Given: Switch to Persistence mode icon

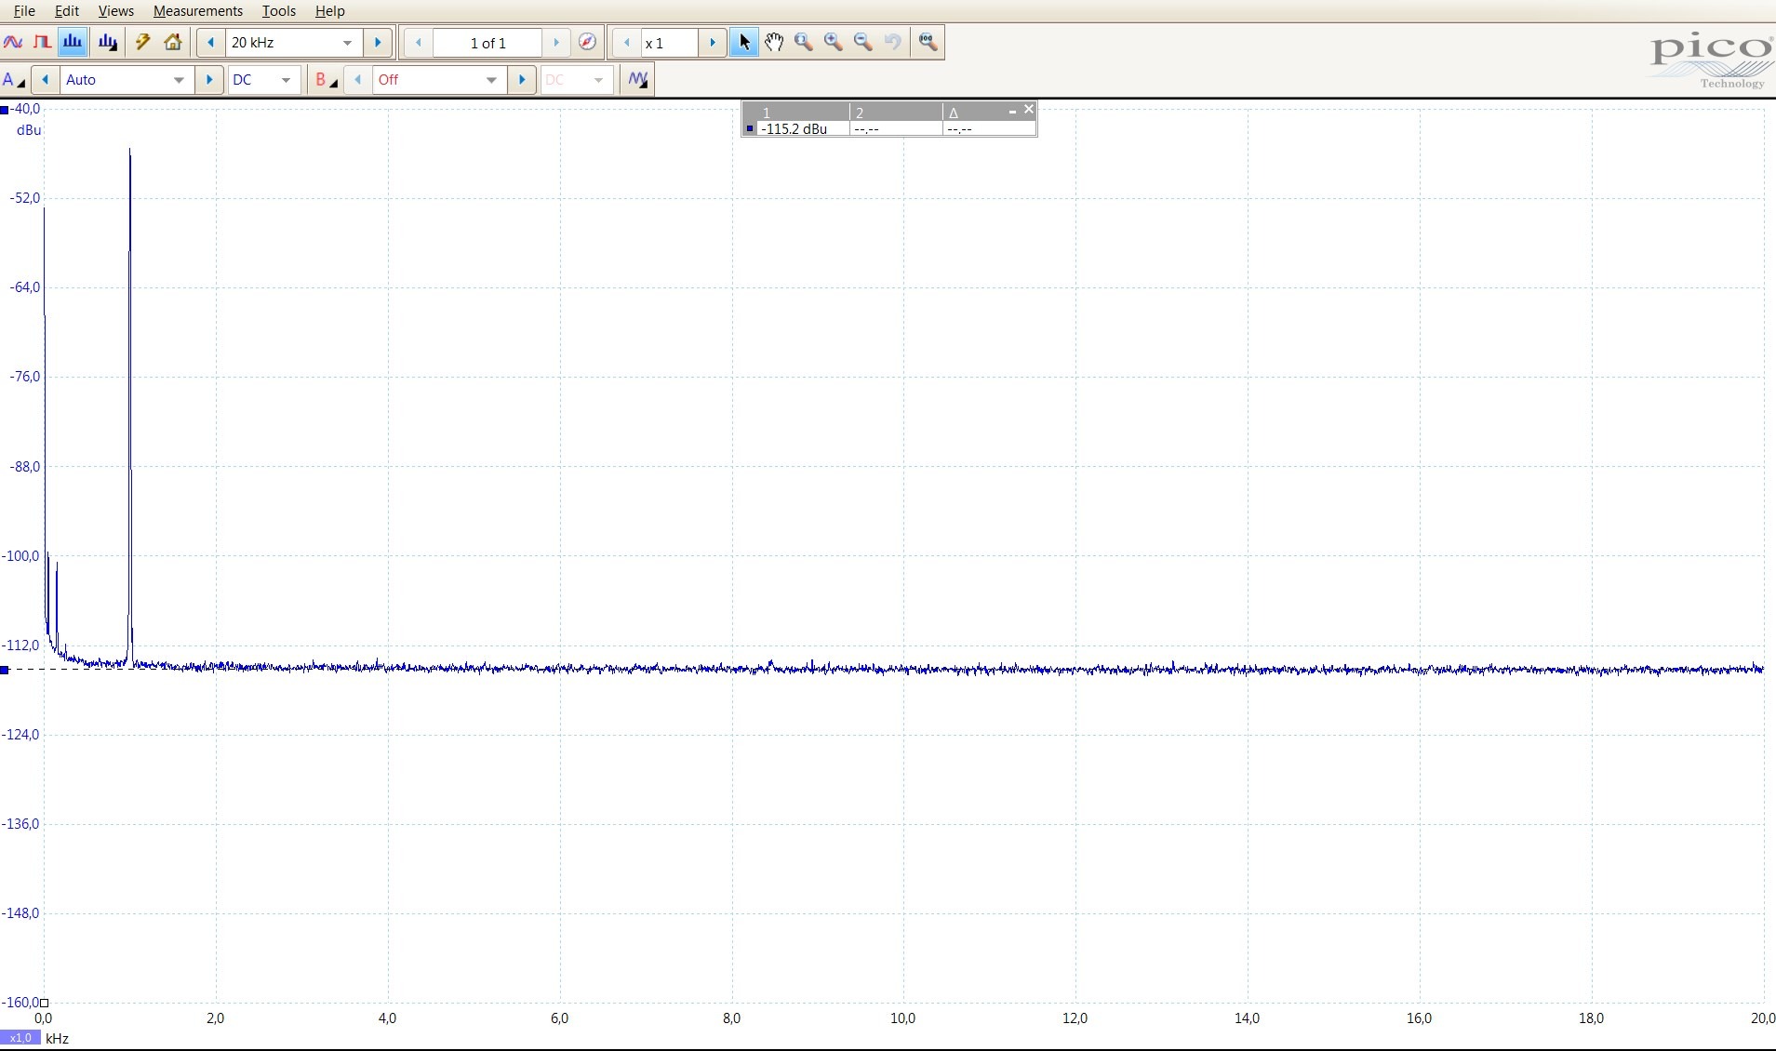Looking at the screenshot, I should [42, 43].
